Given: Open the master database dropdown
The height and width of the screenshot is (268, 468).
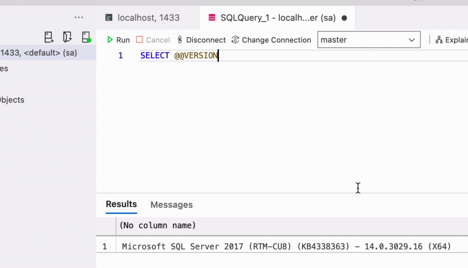Looking at the screenshot, I should [363, 40].
